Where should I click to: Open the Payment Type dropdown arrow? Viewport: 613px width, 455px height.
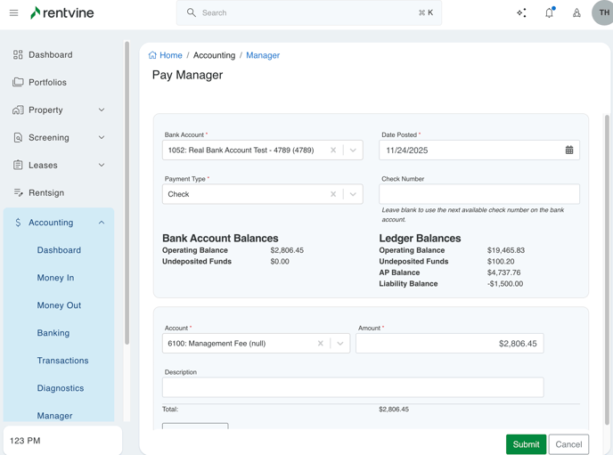(x=353, y=194)
